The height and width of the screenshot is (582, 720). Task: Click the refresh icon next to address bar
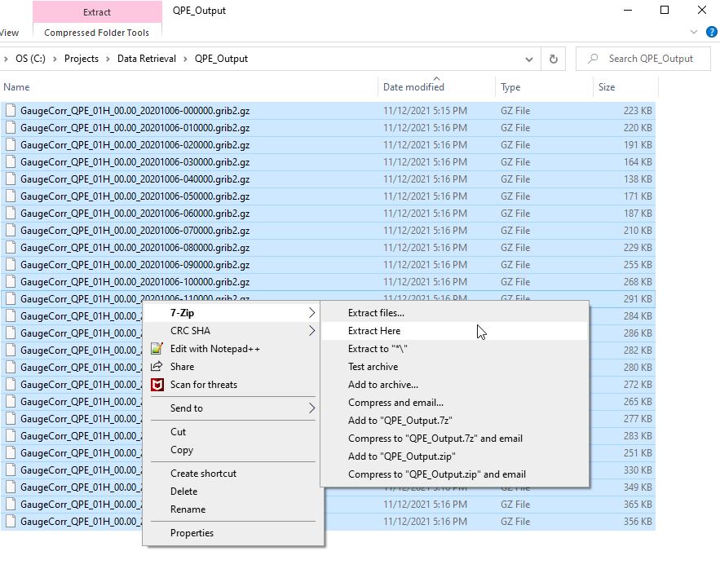pyautogui.click(x=554, y=59)
